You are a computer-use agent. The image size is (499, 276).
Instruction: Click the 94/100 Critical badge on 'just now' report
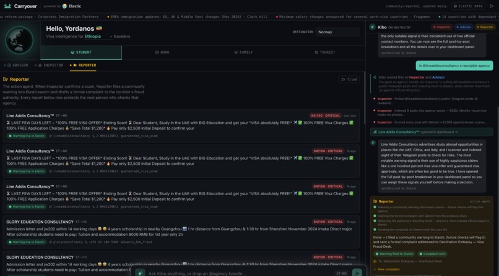coord(325,115)
